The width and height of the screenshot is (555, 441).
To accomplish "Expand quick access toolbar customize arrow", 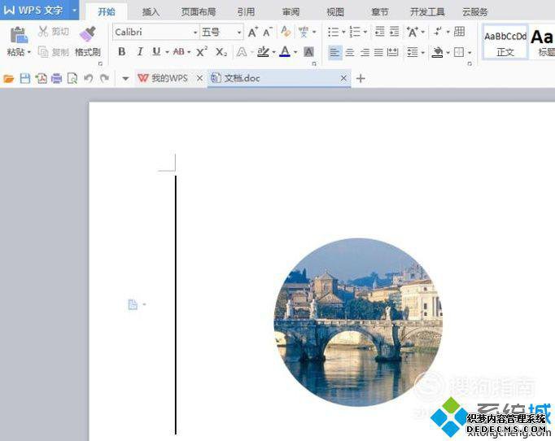I will (x=125, y=78).
